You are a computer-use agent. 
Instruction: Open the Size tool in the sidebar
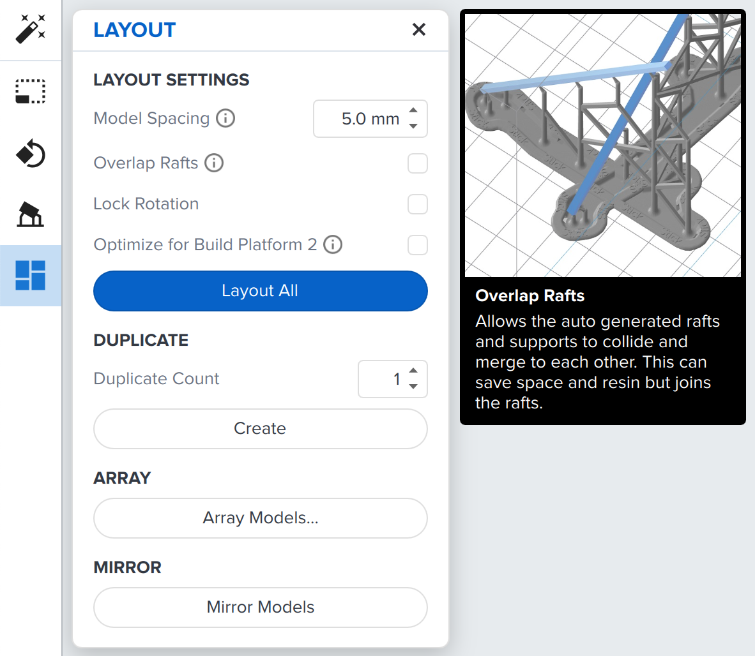click(x=30, y=91)
